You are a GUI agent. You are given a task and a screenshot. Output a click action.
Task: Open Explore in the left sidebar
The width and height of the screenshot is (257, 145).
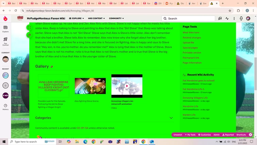5,29
